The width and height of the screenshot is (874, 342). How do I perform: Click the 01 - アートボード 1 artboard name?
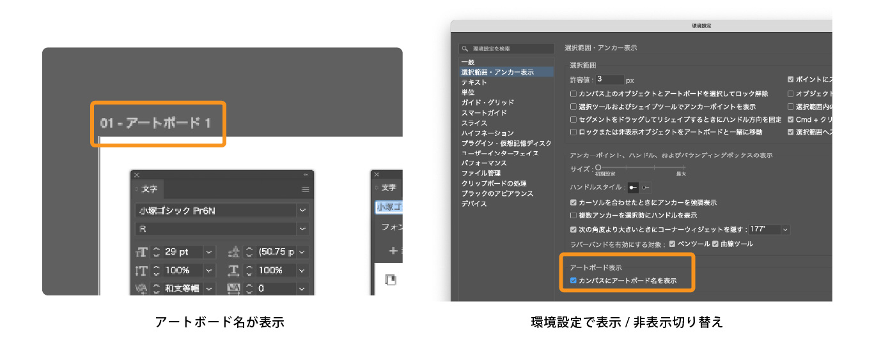click(155, 123)
